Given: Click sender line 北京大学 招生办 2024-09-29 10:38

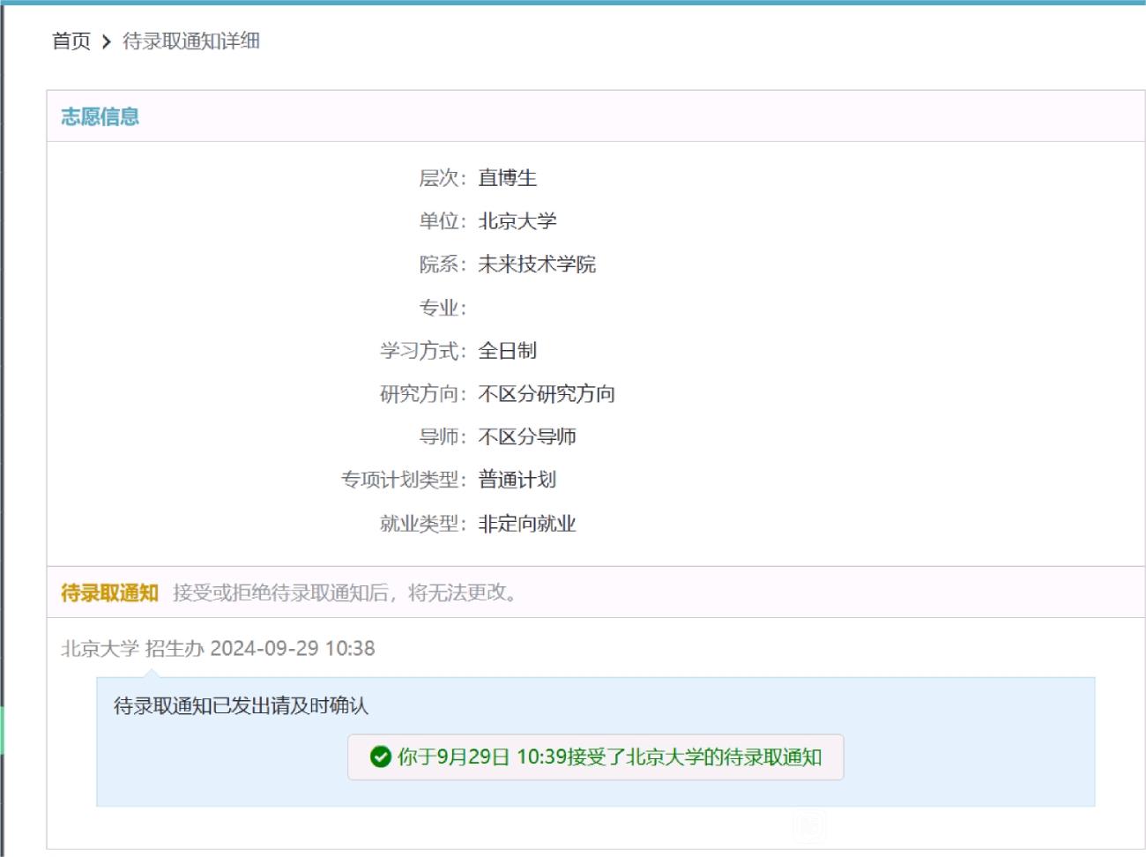Looking at the screenshot, I should pos(218,649).
